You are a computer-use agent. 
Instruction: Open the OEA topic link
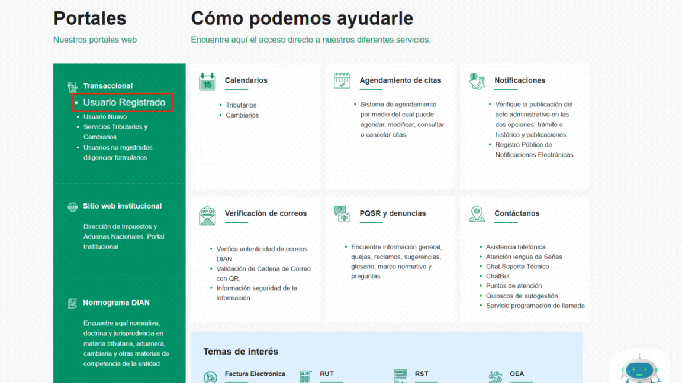tap(517, 374)
